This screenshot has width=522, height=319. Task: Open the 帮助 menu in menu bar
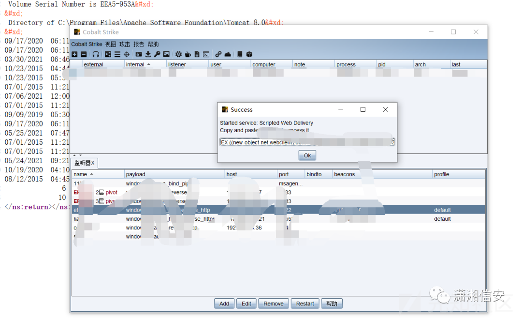[x=153, y=45]
